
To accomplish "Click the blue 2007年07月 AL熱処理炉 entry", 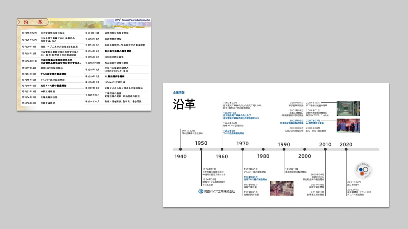I will click(315, 122).
